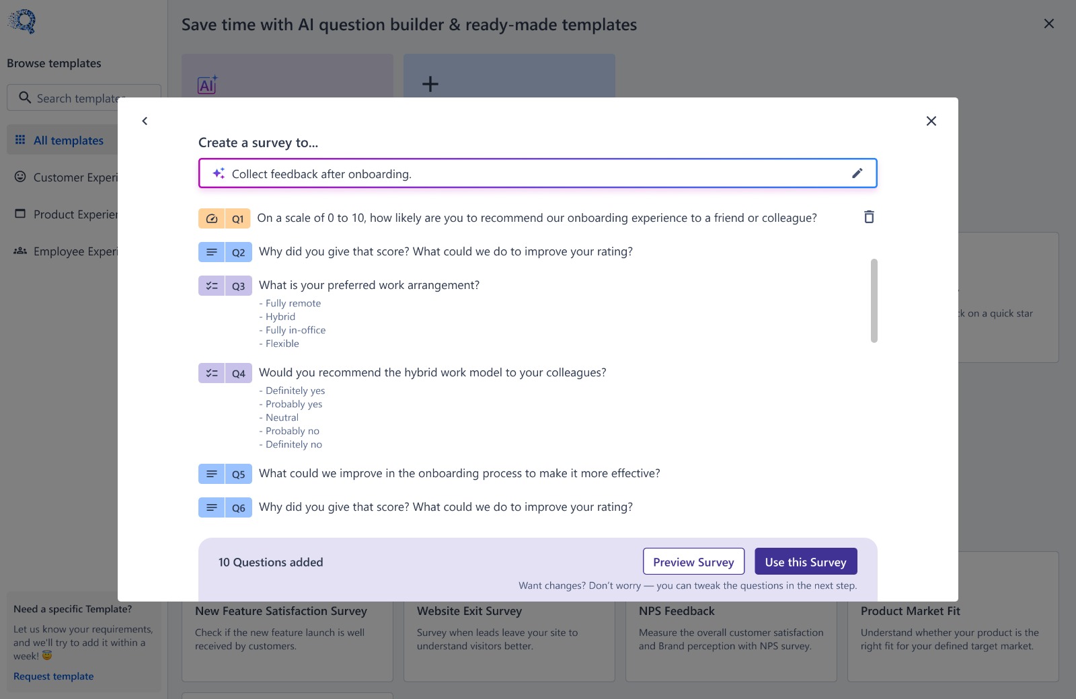Switch to the All templates category

pyautogui.click(x=68, y=140)
